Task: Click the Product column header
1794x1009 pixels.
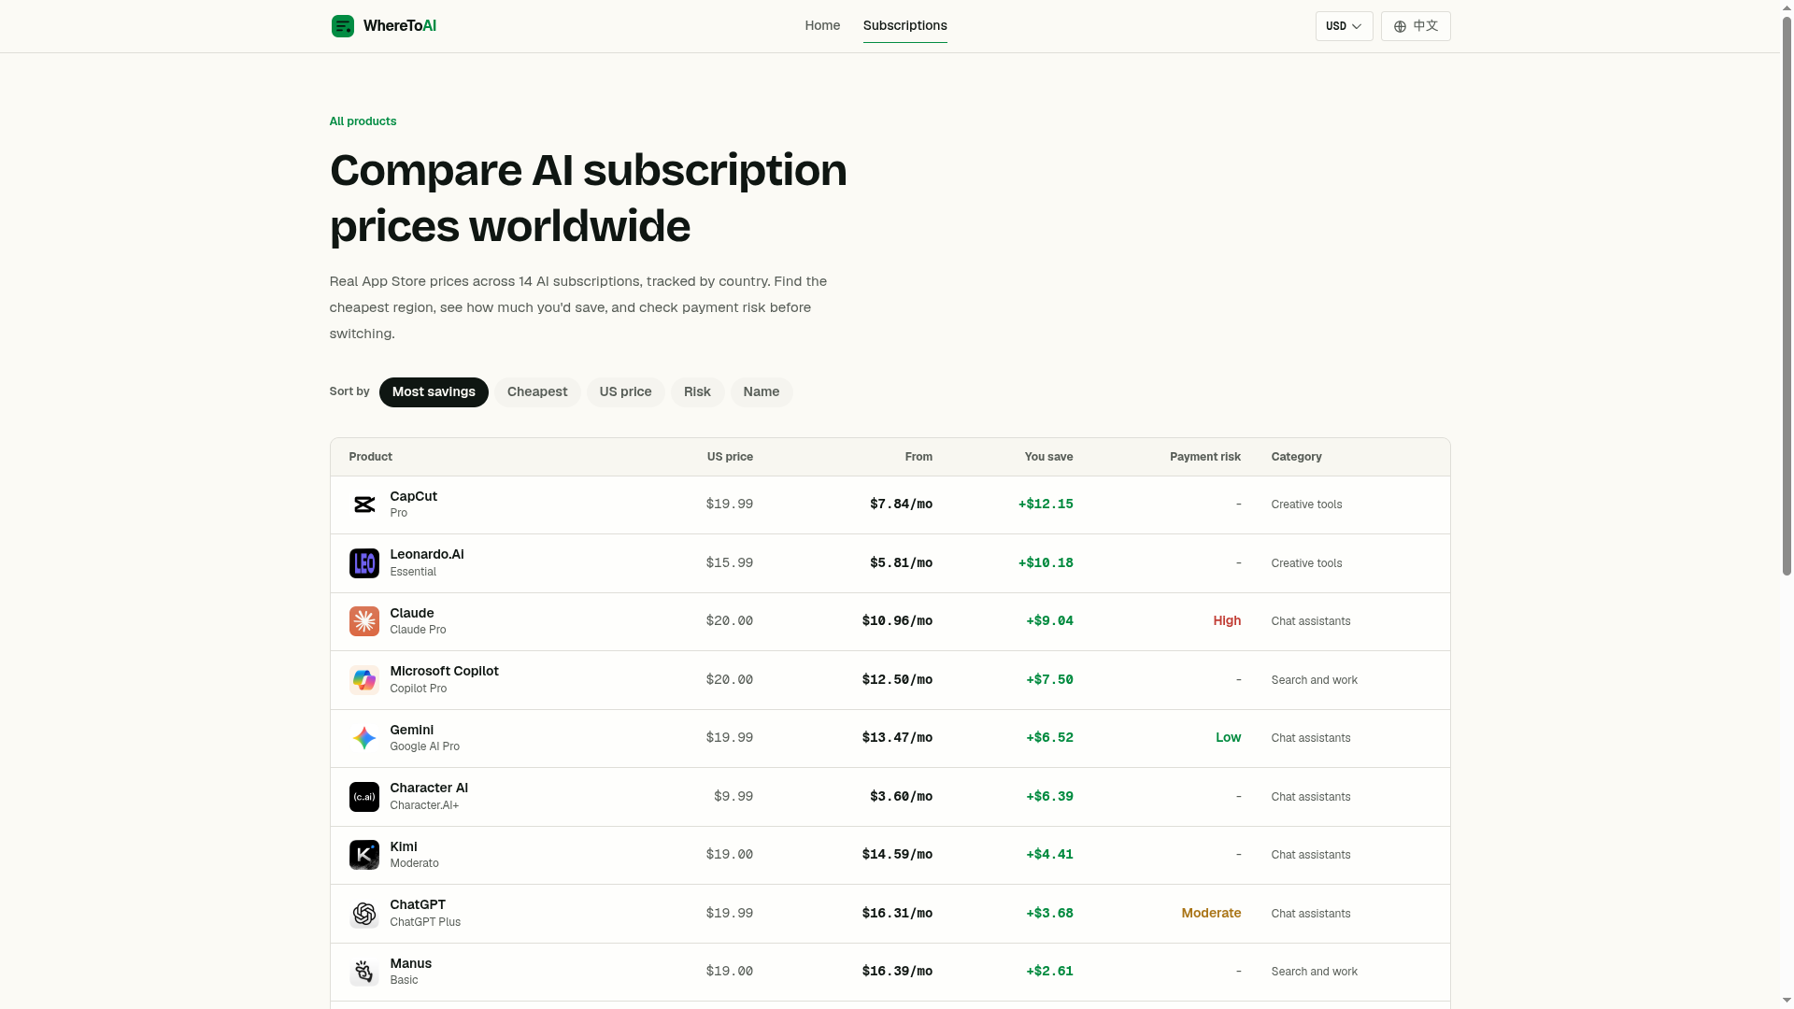Action: pyautogui.click(x=370, y=457)
